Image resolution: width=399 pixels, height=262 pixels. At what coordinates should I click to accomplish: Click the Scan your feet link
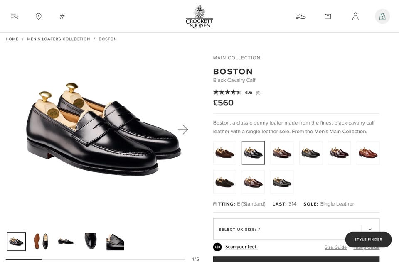241,247
